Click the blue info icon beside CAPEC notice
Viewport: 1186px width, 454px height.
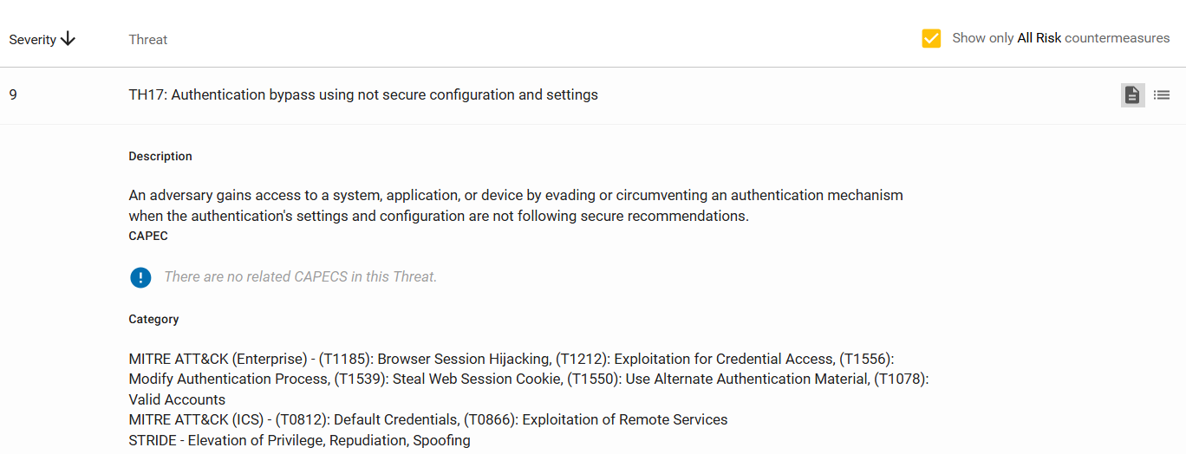tap(140, 277)
